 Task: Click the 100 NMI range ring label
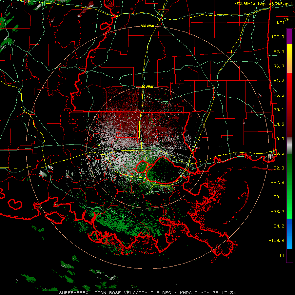click(x=147, y=26)
